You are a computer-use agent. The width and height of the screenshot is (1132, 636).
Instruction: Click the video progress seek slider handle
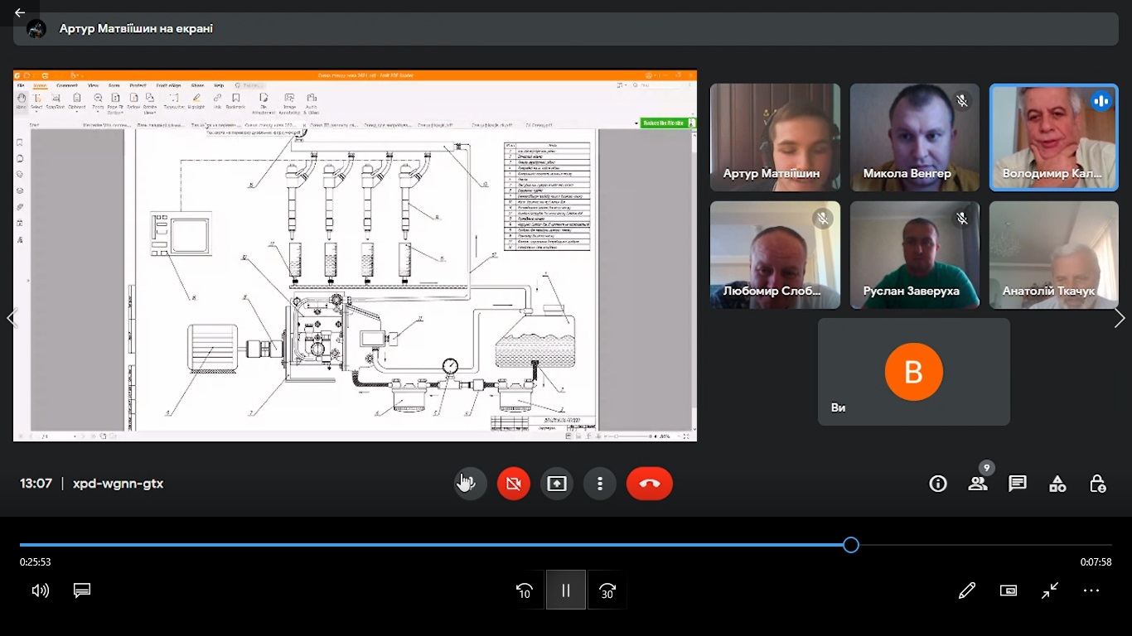(851, 545)
